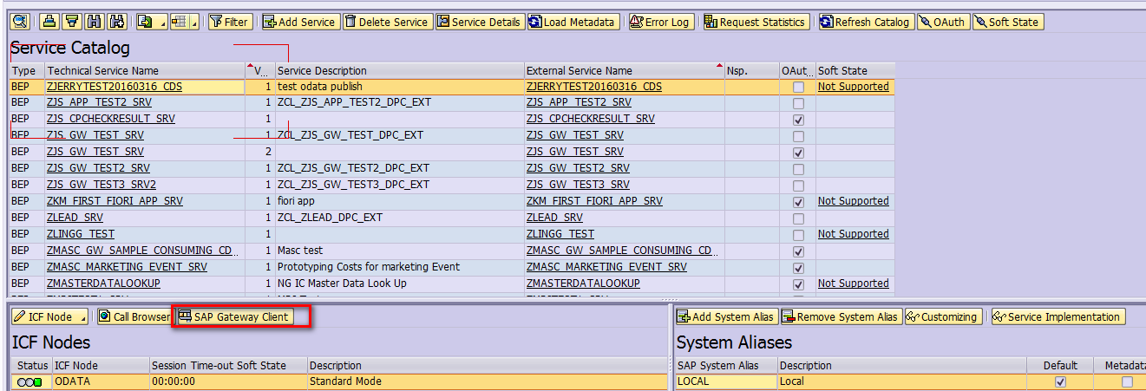This screenshot has height=391, width=1146.
Task: Select the ODATA ICF node cell
Action: click(101, 381)
